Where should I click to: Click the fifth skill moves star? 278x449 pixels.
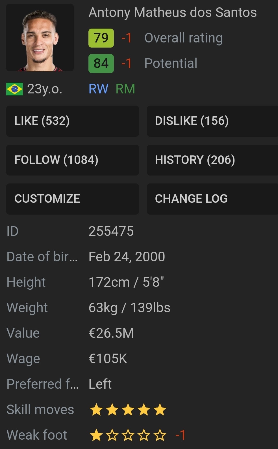coord(160,410)
